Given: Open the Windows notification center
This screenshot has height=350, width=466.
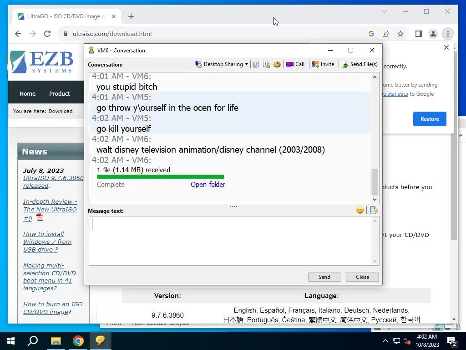Looking at the screenshot, I should coord(452,341).
